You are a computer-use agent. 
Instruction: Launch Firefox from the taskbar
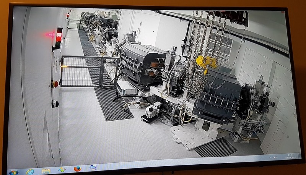click(78, 169)
